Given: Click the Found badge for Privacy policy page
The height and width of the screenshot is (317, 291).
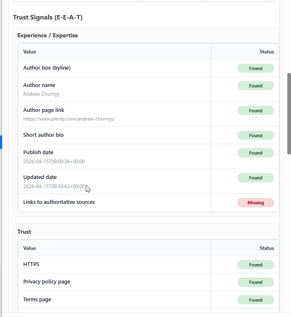Looking at the screenshot, I should 255,282.
